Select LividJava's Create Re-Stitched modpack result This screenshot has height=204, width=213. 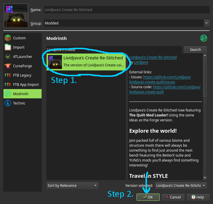tap(86, 62)
